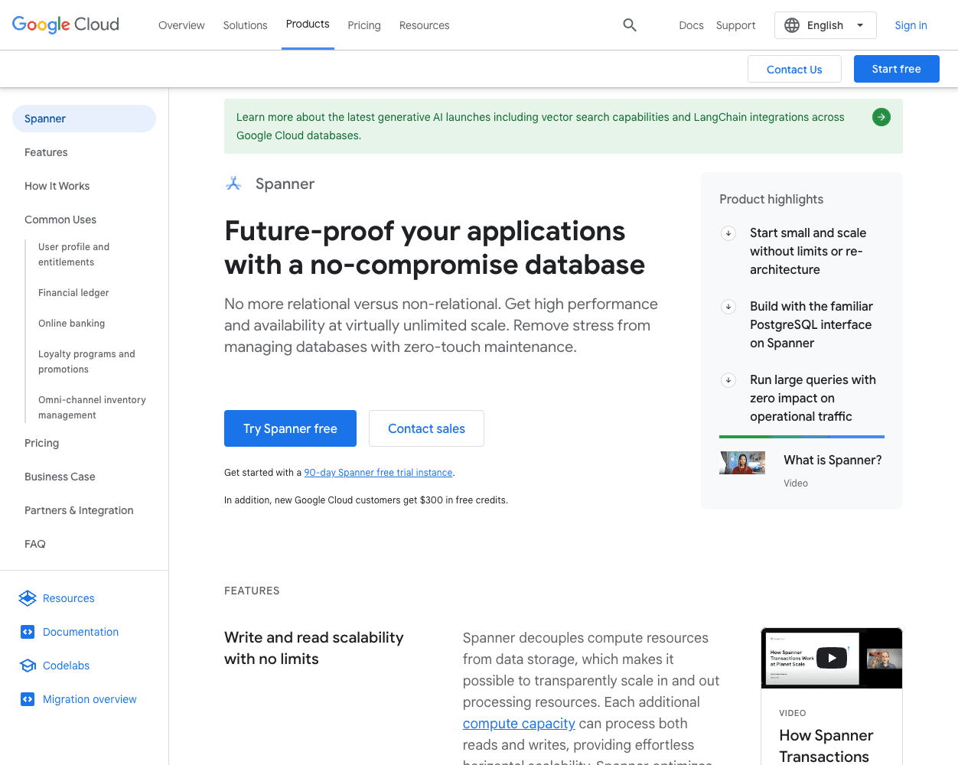This screenshot has width=958, height=765.
Task: Open the compute capacity link
Action: click(x=519, y=724)
